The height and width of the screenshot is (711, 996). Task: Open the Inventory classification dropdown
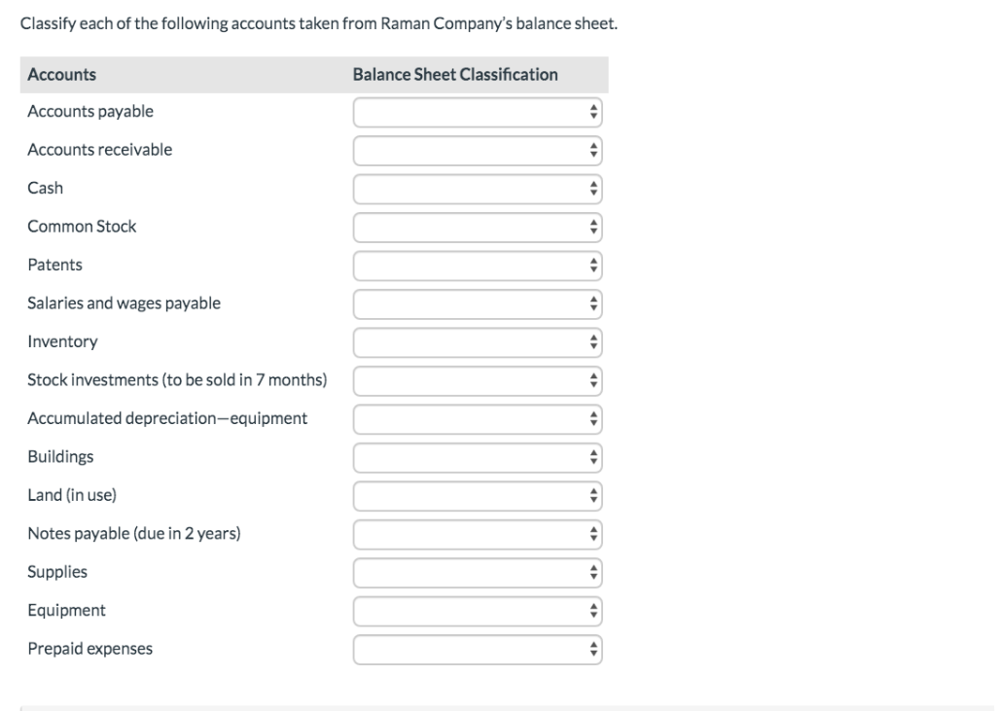(477, 341)
